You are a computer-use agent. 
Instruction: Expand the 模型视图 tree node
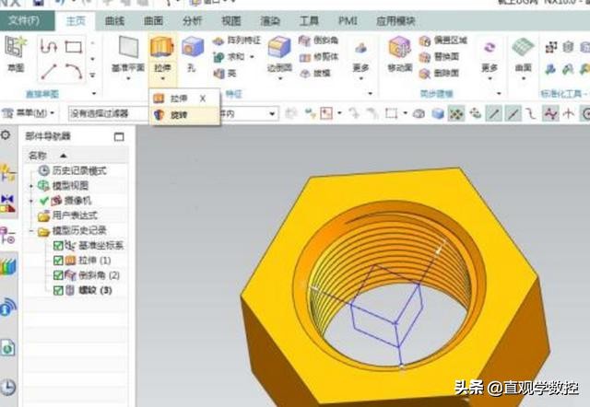coord(31,186)
